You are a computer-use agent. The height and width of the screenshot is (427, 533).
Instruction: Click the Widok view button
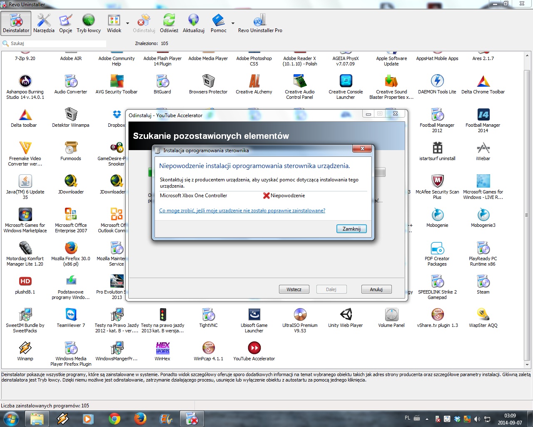[114, 23]
